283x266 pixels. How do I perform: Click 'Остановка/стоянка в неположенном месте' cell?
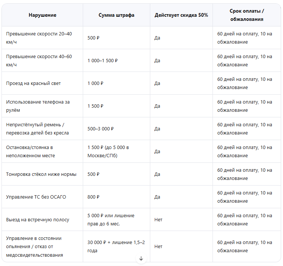click(x=43, y=151)
